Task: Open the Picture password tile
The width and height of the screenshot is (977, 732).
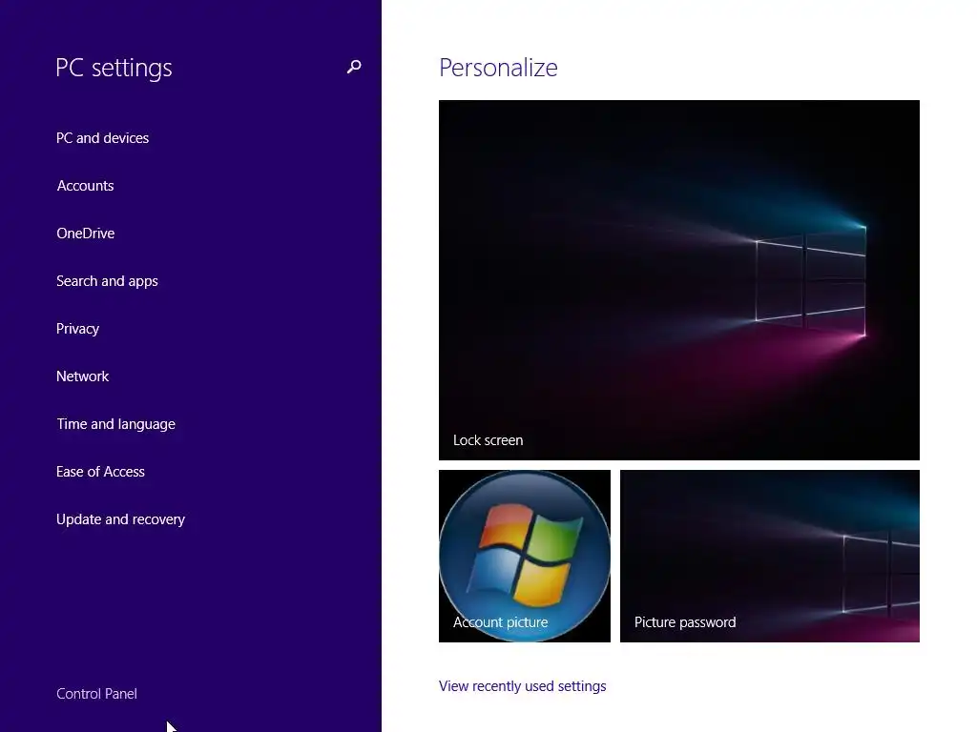Action: 770,556
